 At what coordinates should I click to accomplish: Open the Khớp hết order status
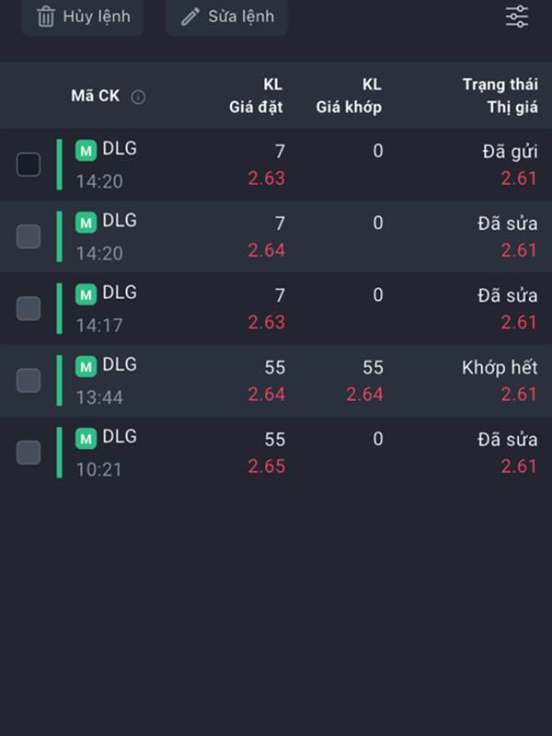point(500,367)
